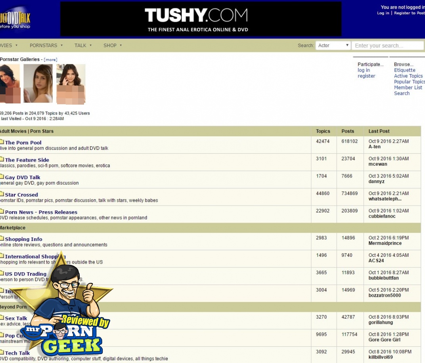Open the PORNSTARS menu in the navigation bar

[x=46, y=46]
